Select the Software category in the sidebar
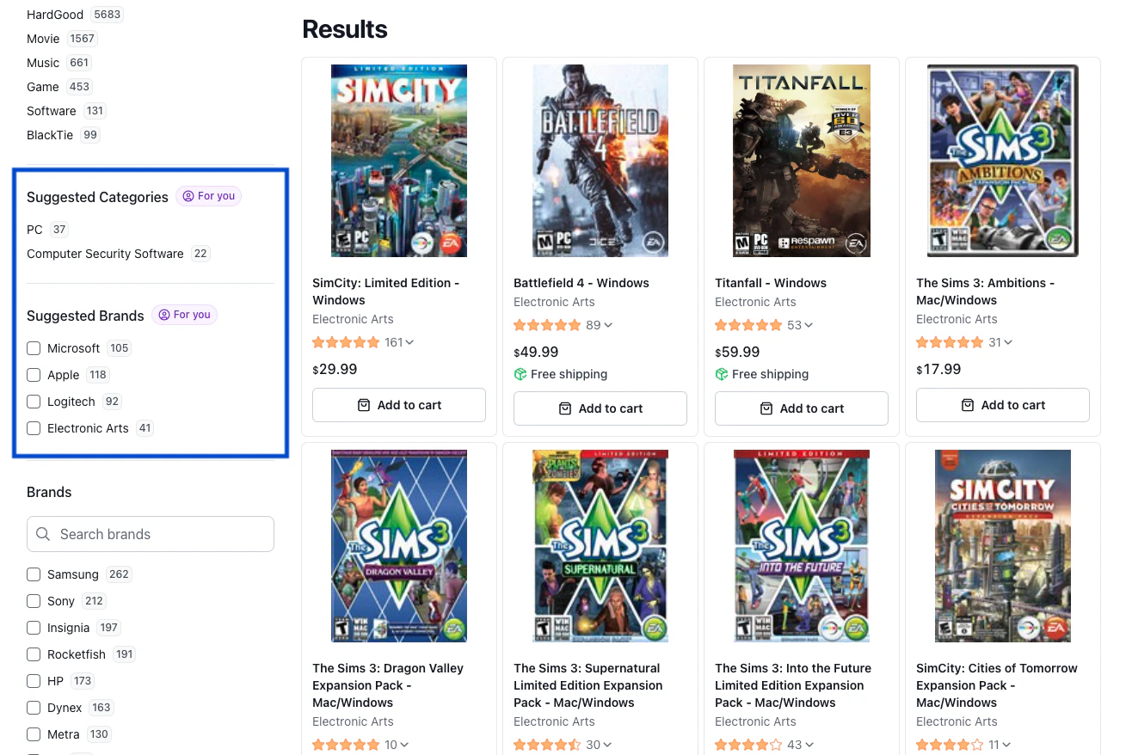 pyautogui.click(x=52, y=111)
